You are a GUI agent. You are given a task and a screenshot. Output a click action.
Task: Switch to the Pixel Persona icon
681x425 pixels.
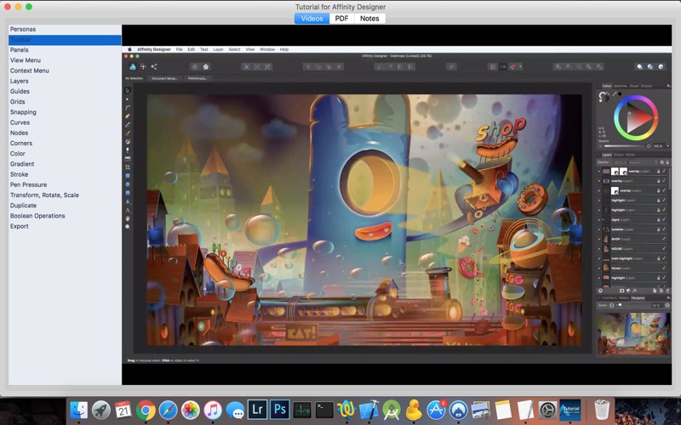143,66
